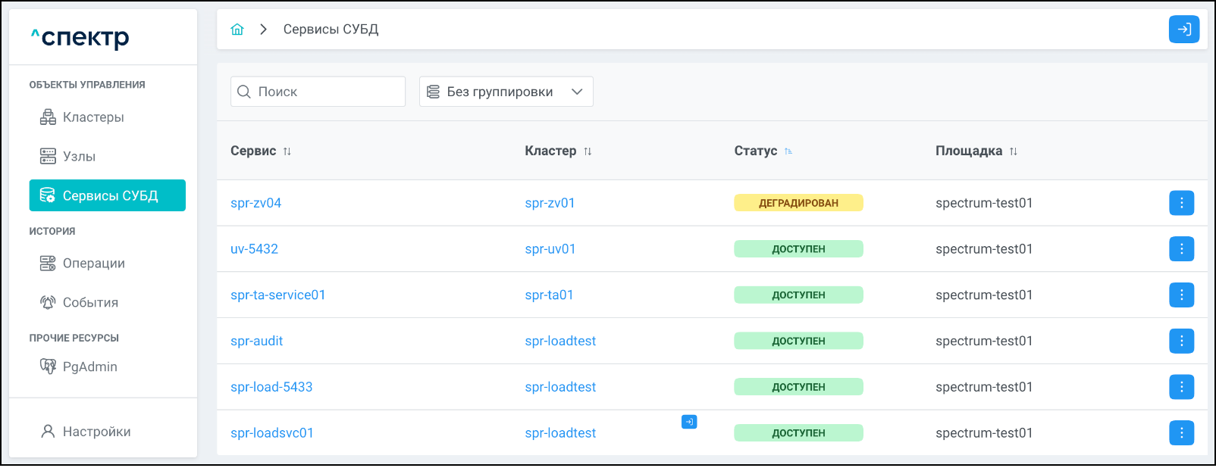Viewport: 1216px width, 468px height.
Task: Go to Кластеры in the sidebar
Action: [x=92, y=117]
